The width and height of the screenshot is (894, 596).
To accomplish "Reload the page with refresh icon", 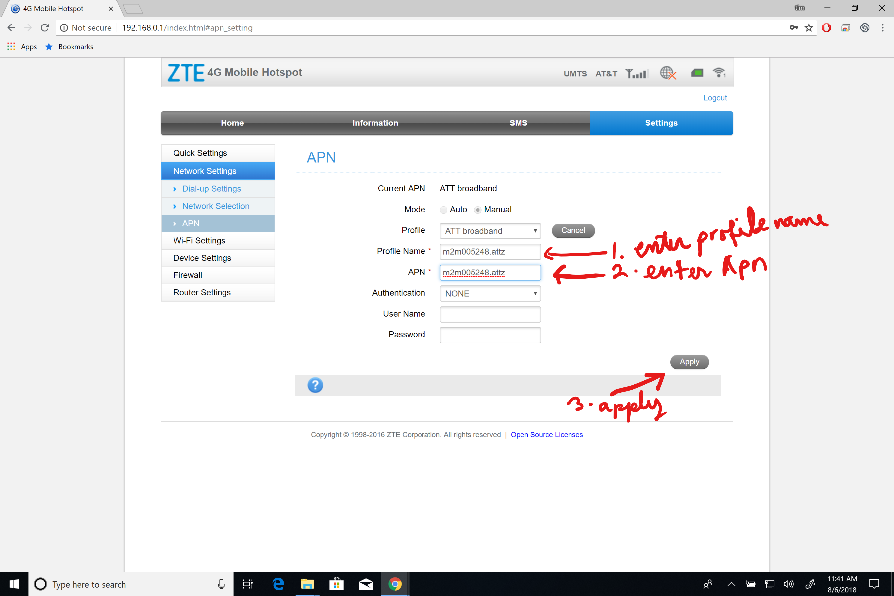I will pos(45,28).
